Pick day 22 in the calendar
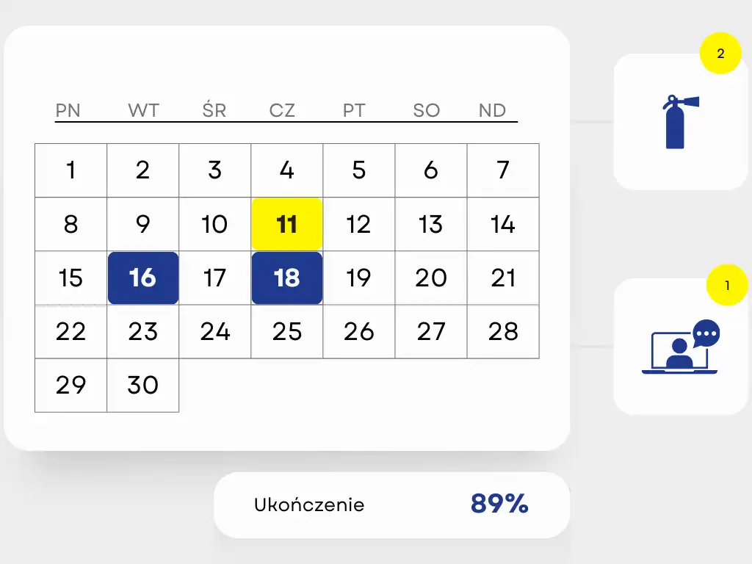752x564 pixels. point(70,332)
